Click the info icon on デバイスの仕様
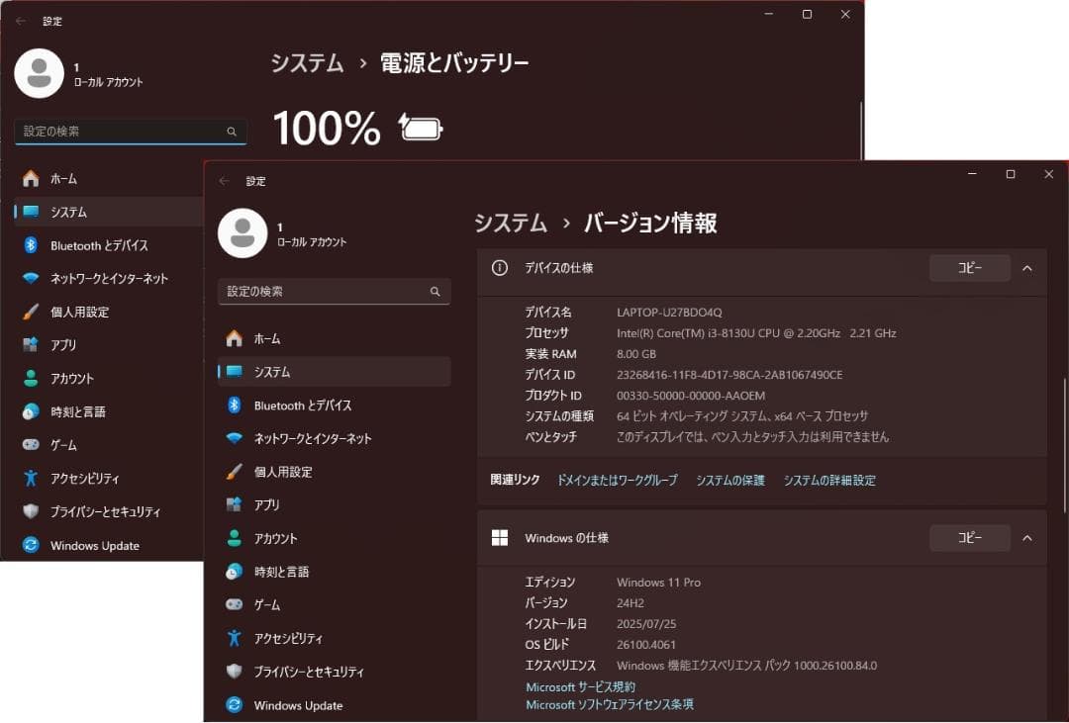1069x723 pixels. pyautogui.click(x=498, y=268)
